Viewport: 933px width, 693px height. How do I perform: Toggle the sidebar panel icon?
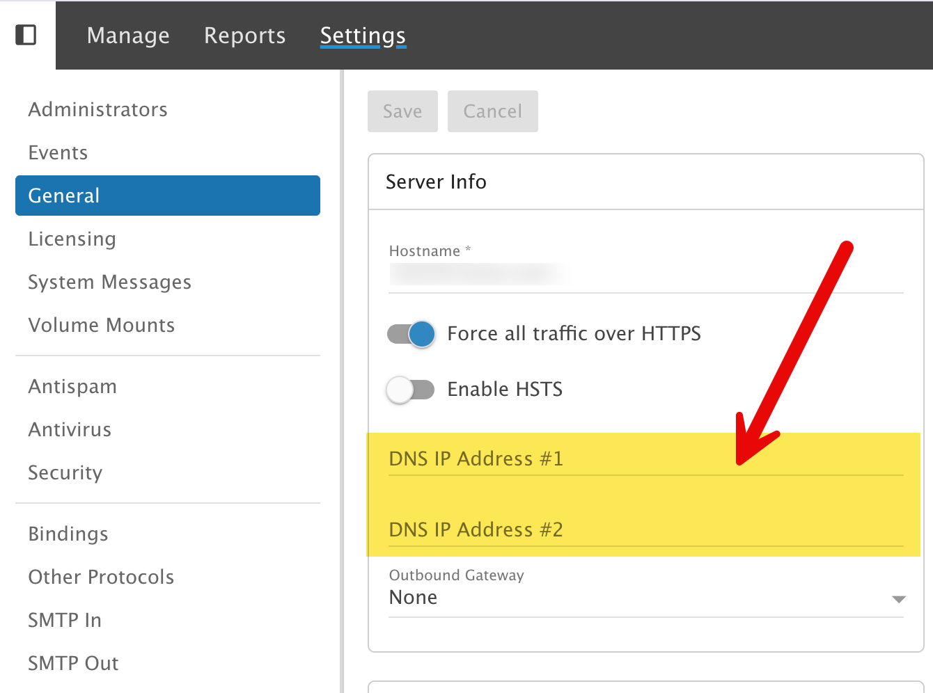(x=26, y=34)
